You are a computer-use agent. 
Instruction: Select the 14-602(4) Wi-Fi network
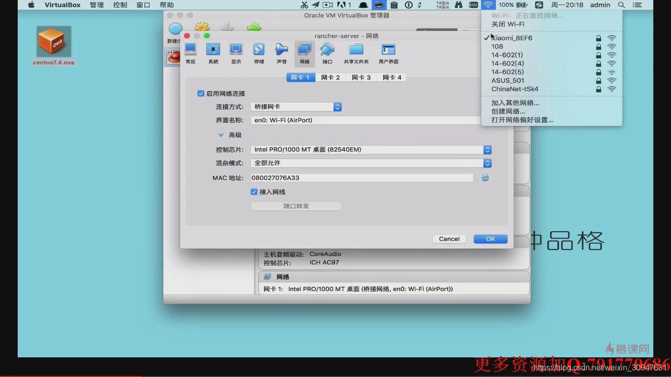(552, 63)
